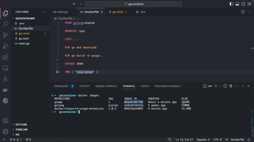This screenshot has width=254, height=142.
Task: Go forward with the right arrow
Action: [81, 4]
